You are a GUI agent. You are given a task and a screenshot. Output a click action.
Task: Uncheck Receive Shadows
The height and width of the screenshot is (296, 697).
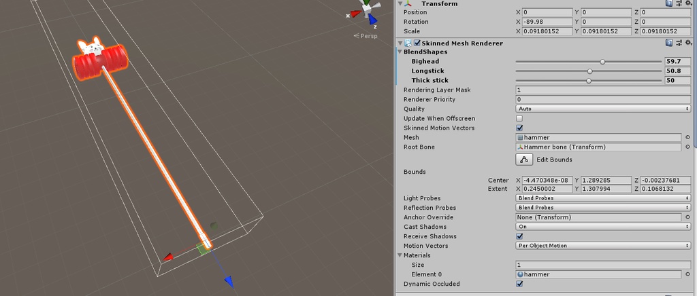click(x=519, y=236)
